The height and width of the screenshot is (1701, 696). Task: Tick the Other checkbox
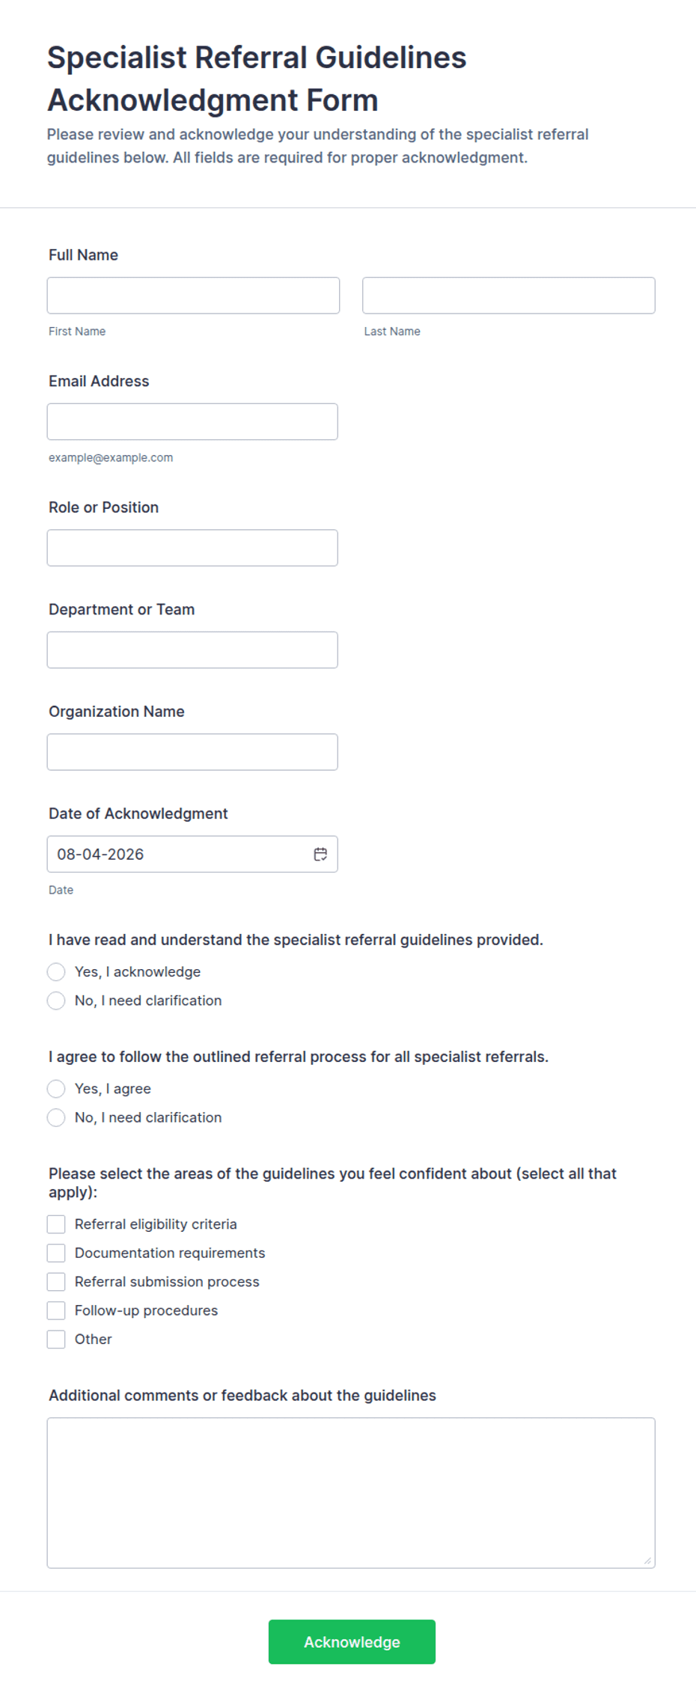[56, 1340]
